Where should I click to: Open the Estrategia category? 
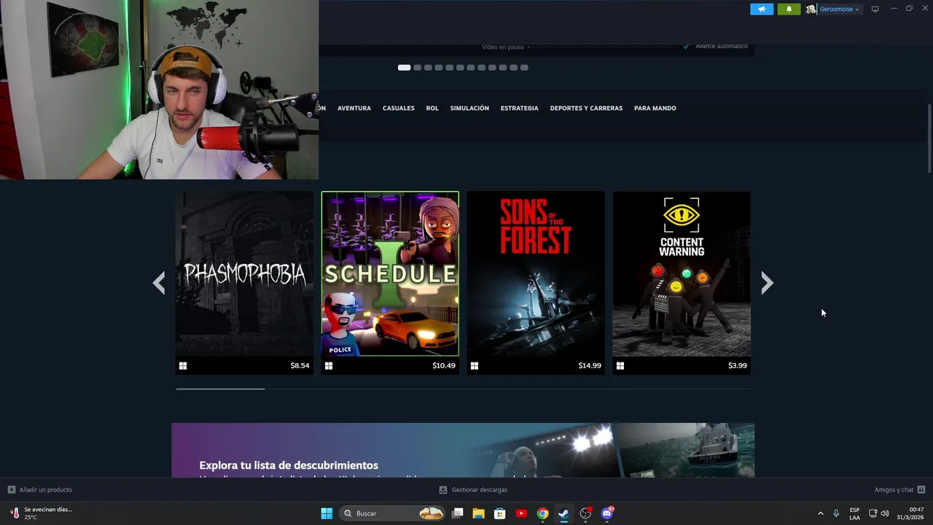pos(520,108)
